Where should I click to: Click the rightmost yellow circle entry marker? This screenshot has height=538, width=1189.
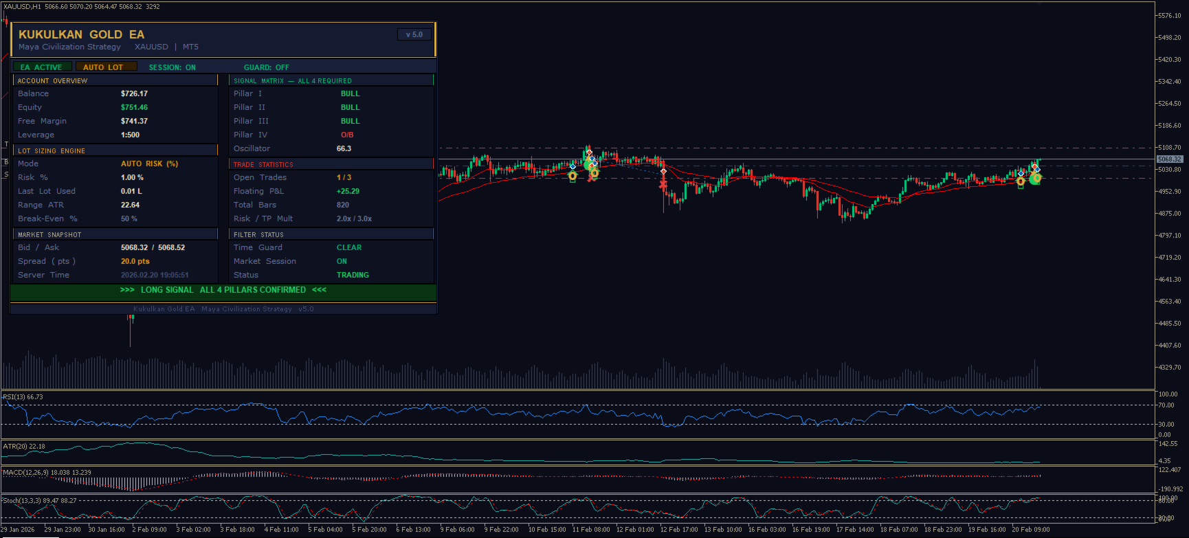(1036, 179)
